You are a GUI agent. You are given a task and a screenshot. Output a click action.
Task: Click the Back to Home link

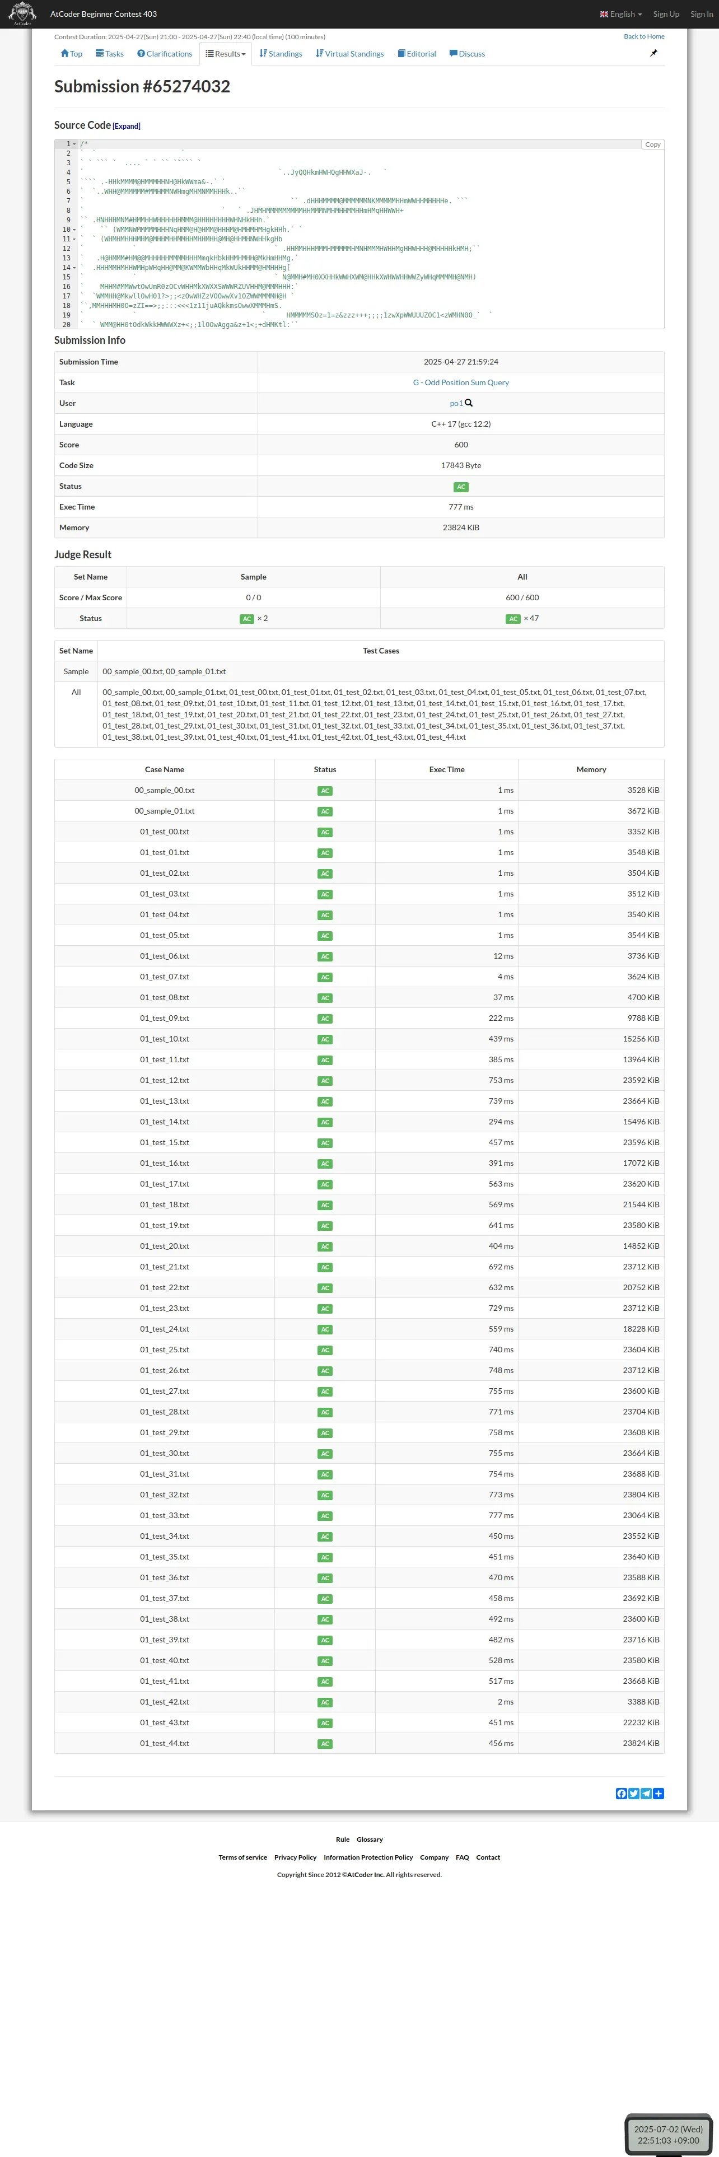click(643, 36)
